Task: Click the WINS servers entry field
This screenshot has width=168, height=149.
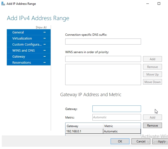Action: click(x=103, y=59)
